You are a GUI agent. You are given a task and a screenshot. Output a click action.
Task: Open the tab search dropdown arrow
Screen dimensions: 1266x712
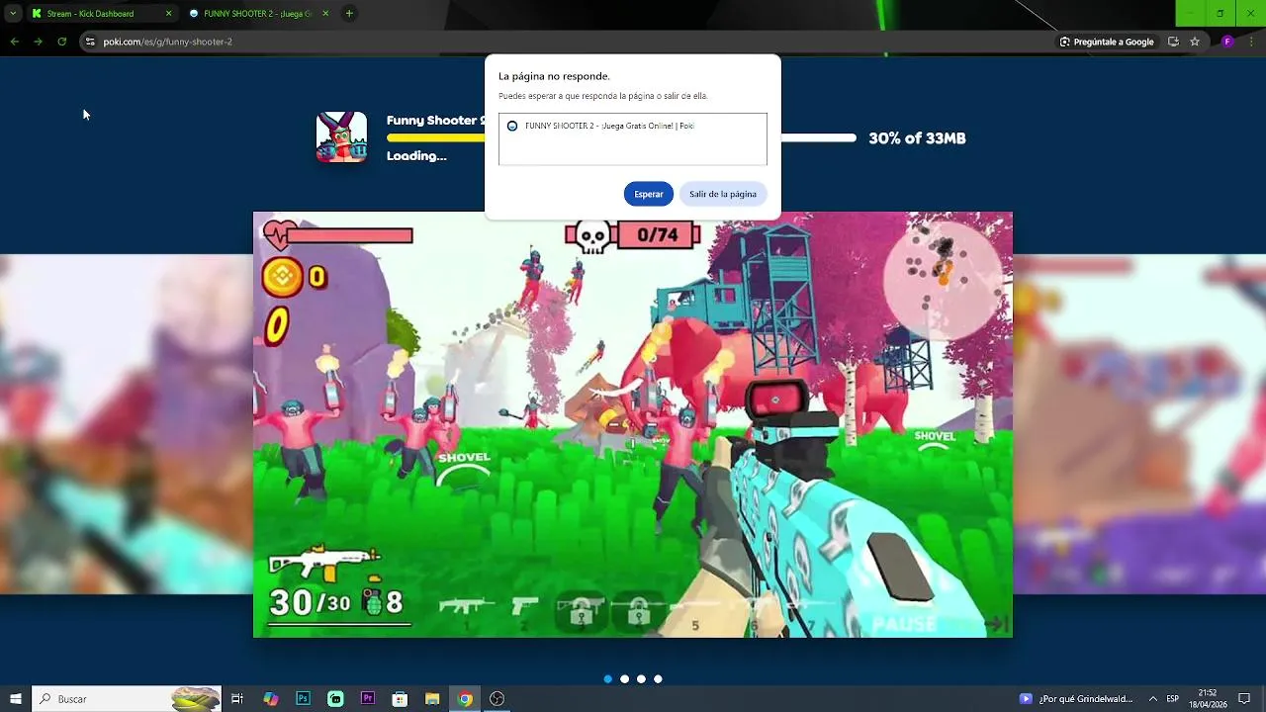(x=13, y=14)
